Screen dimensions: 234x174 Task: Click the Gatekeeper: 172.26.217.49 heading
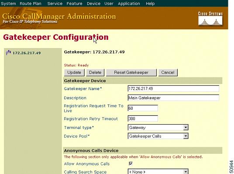(x=94, y=52)
